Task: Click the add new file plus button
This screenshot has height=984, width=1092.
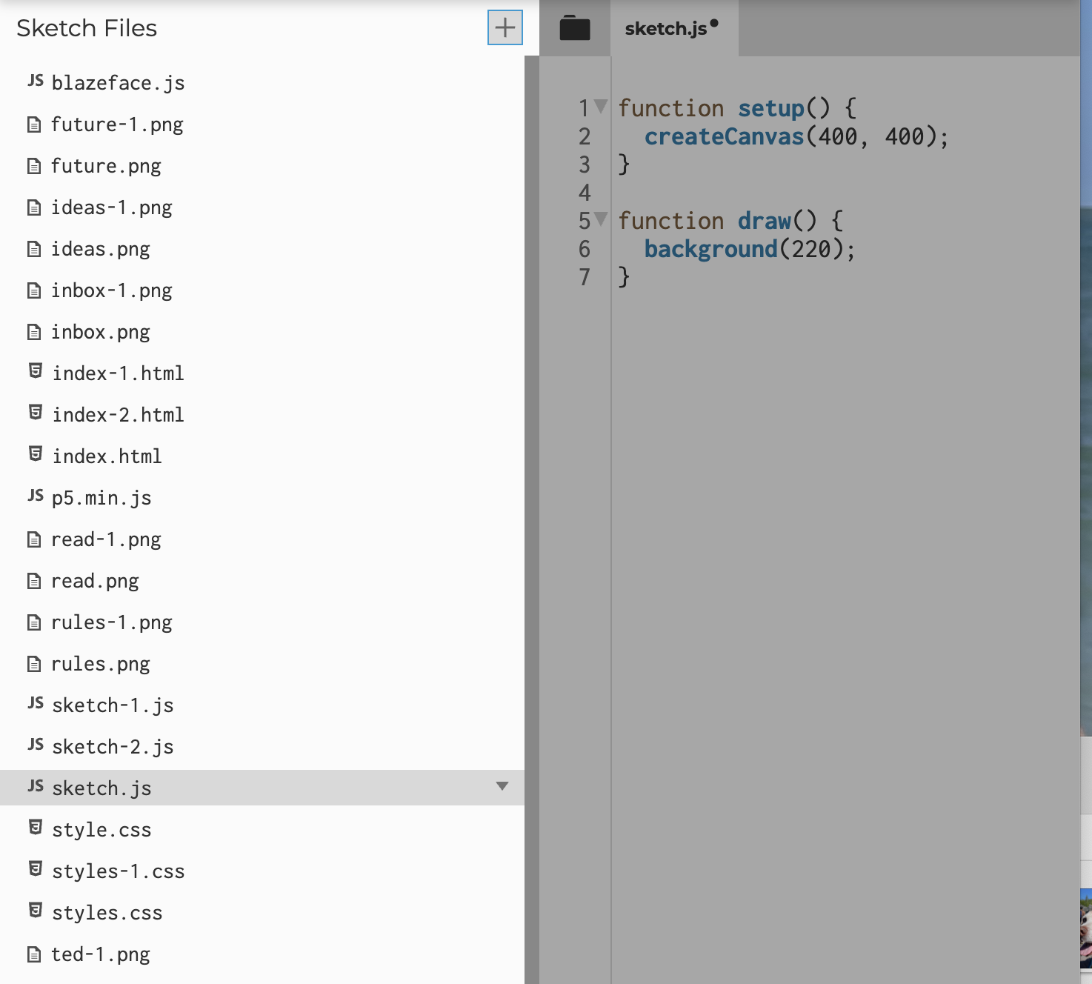Action: (505, 28)
